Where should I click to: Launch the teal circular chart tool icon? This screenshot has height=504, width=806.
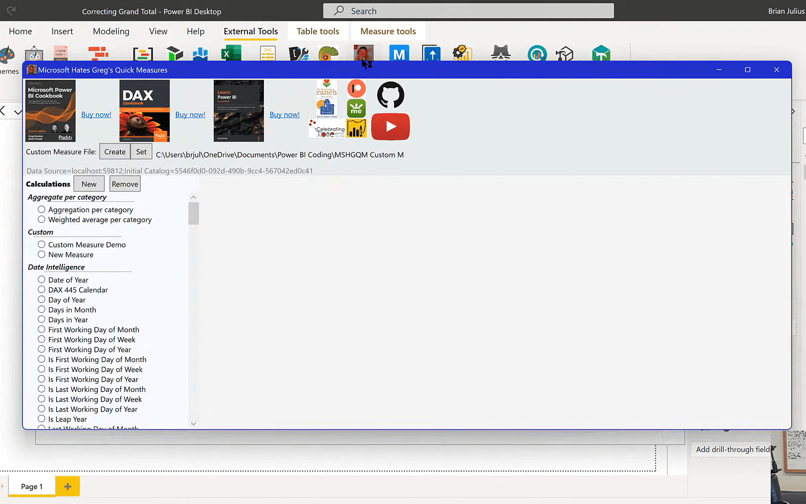(x=537, y=53)
